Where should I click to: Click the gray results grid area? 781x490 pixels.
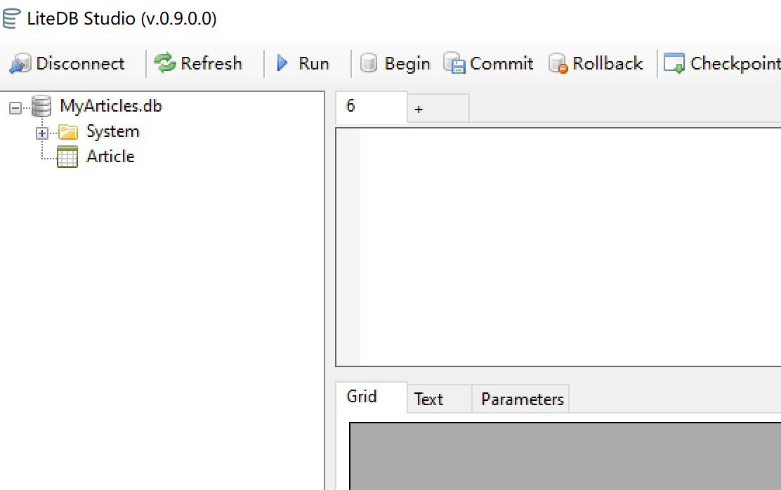(565, 456)
